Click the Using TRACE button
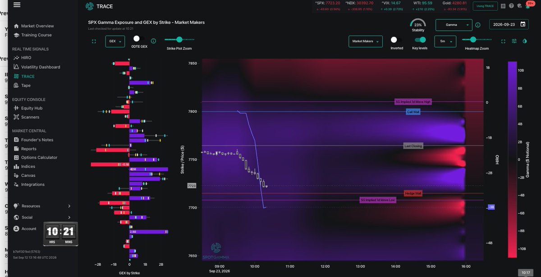This screenshot has width=541, height=277. click(486, 6)
